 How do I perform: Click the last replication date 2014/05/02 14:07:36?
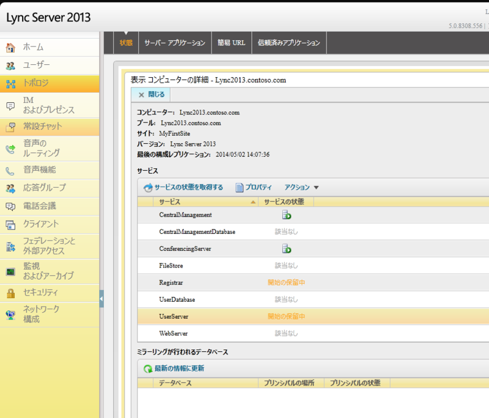click(243, 154)
